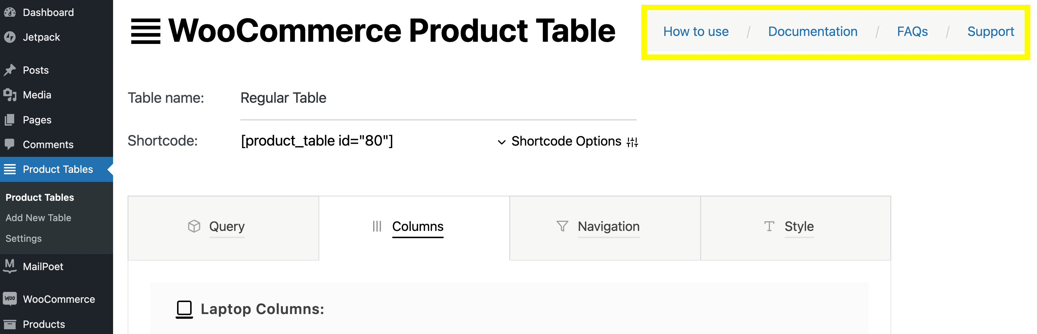Open the Documentation link
This screenshot has width=1037, height=334.
812,31
